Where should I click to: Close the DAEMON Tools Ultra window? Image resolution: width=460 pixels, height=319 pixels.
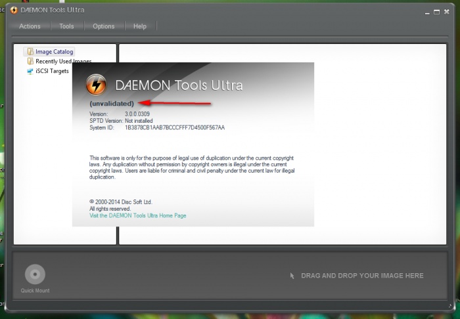446,12
